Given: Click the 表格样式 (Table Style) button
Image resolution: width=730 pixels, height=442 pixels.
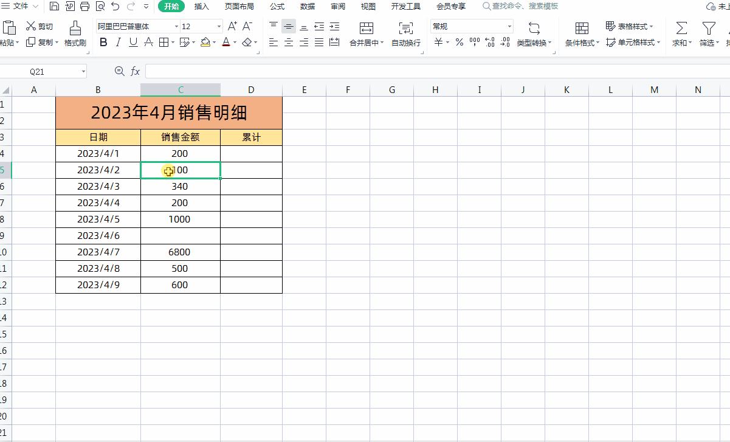Looking at the screenshot, I should point(630,26).
